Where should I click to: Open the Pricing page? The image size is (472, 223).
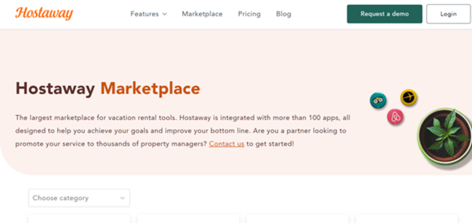click(249, 14)
